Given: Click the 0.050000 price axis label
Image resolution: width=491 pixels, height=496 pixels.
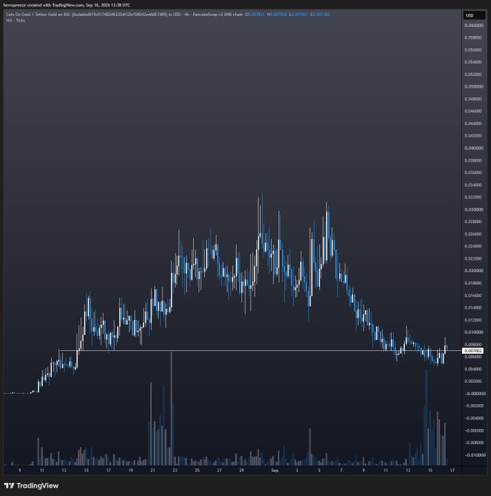Looking at the screenshot, I should click(474, 87).
